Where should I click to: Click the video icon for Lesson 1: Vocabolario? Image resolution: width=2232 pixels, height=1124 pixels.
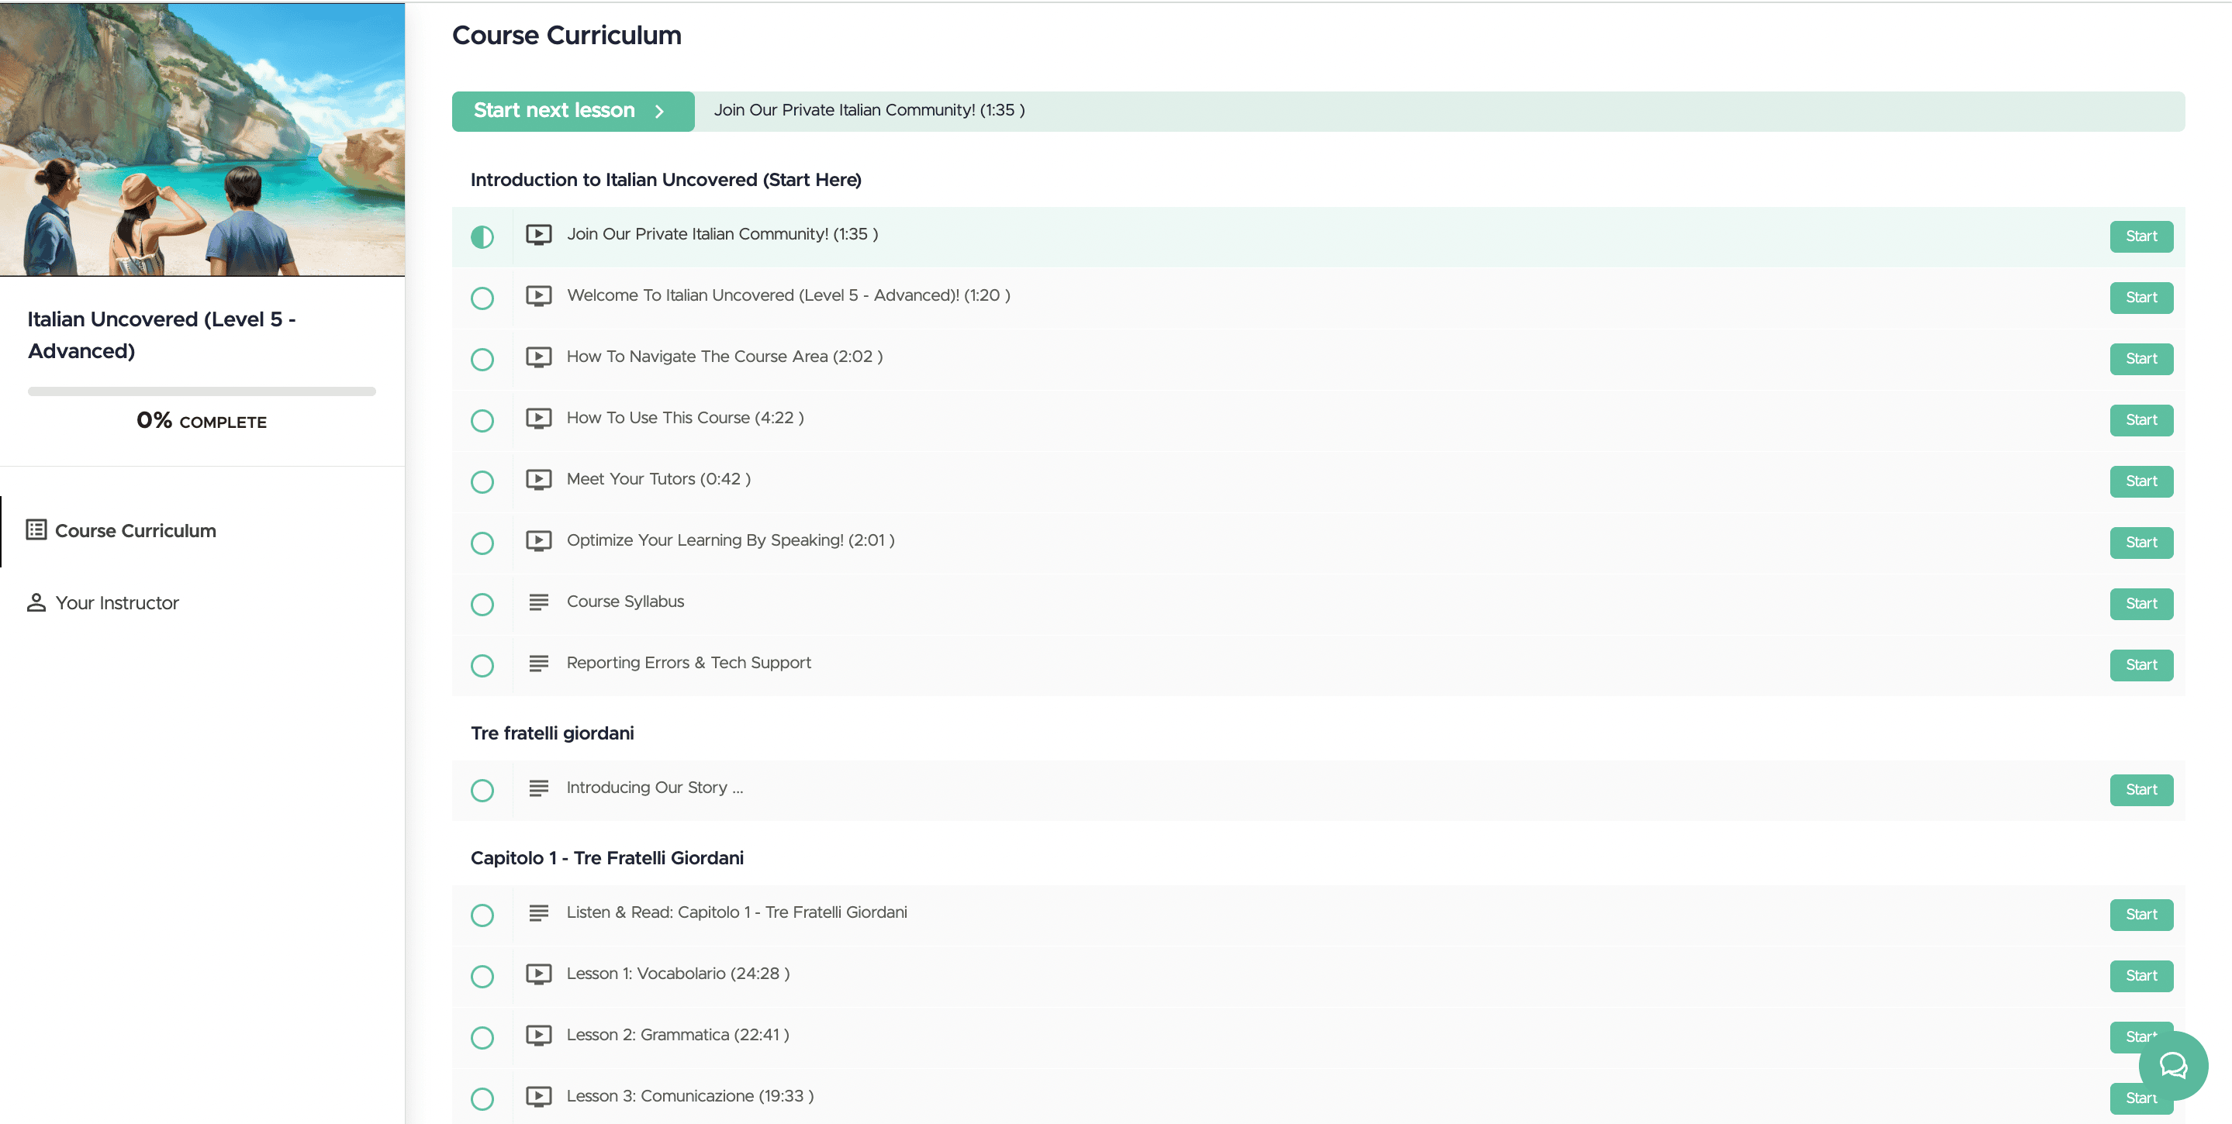[x=538, y=974]
